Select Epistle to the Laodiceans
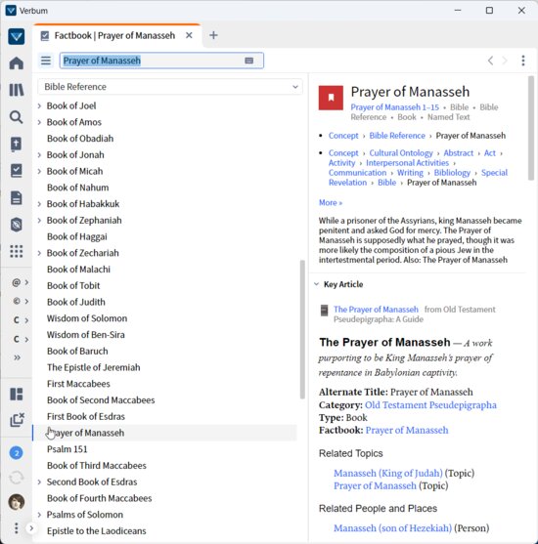The width and height of the screenshot is (538, 544). pos(97,531)
